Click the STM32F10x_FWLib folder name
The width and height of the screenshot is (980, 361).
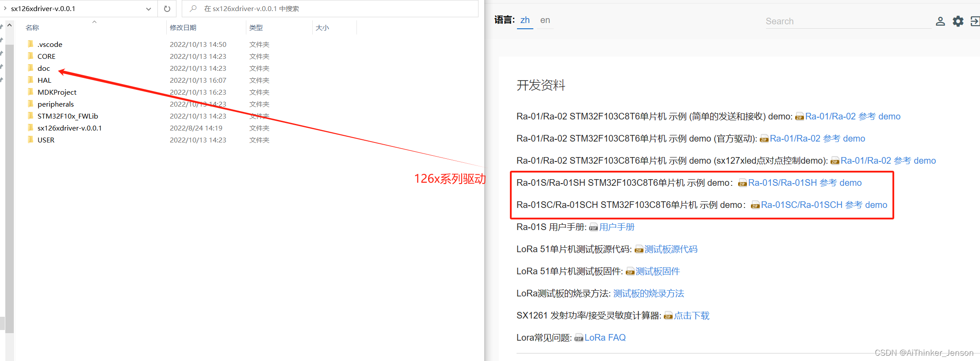pos(68,116)
